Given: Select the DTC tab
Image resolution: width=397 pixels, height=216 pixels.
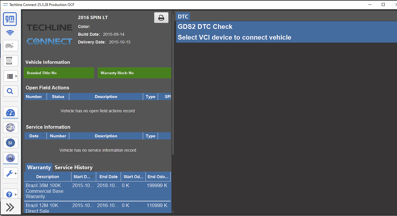Looking at the screenshot, I should coord(183,17).
